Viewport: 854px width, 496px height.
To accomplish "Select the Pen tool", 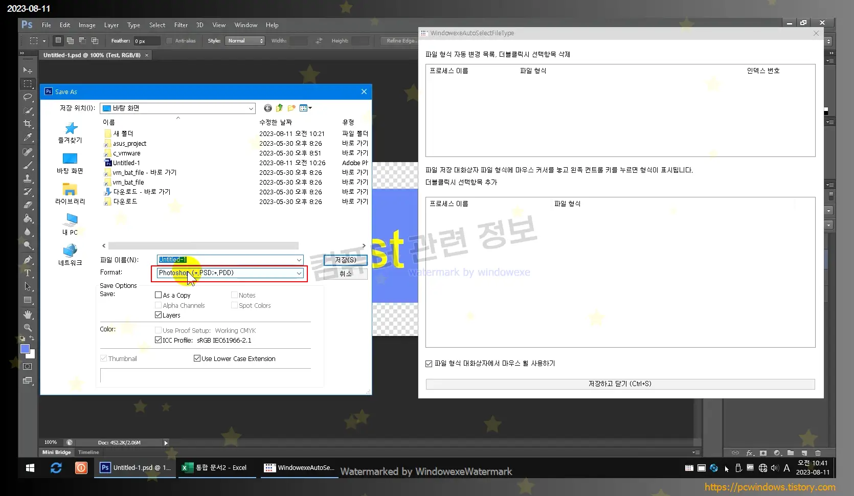I will (28, 260).
